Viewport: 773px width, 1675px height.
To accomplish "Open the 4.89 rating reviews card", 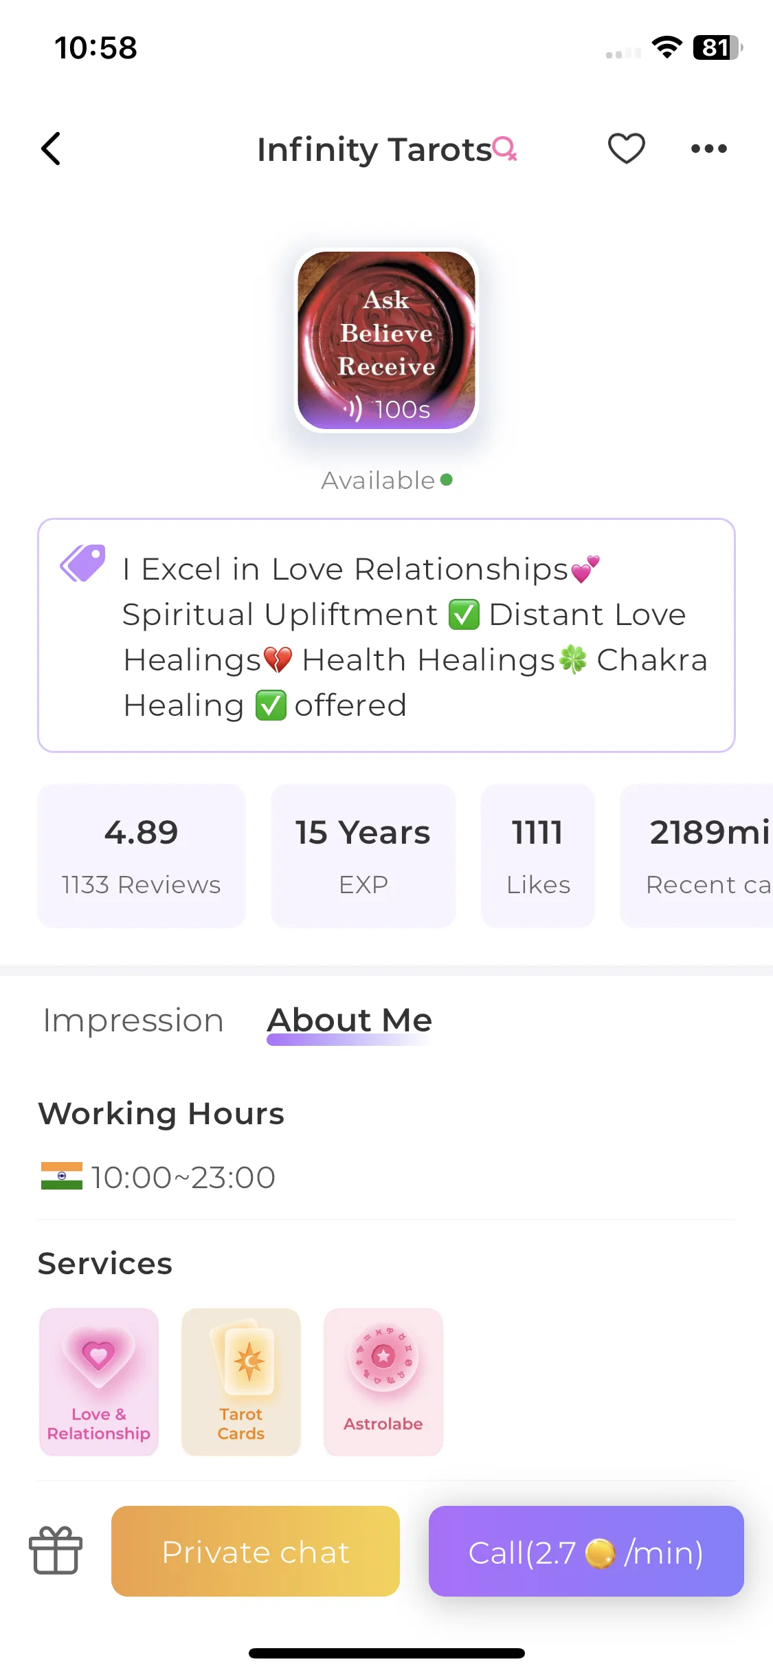I will [x=142, y=856].
